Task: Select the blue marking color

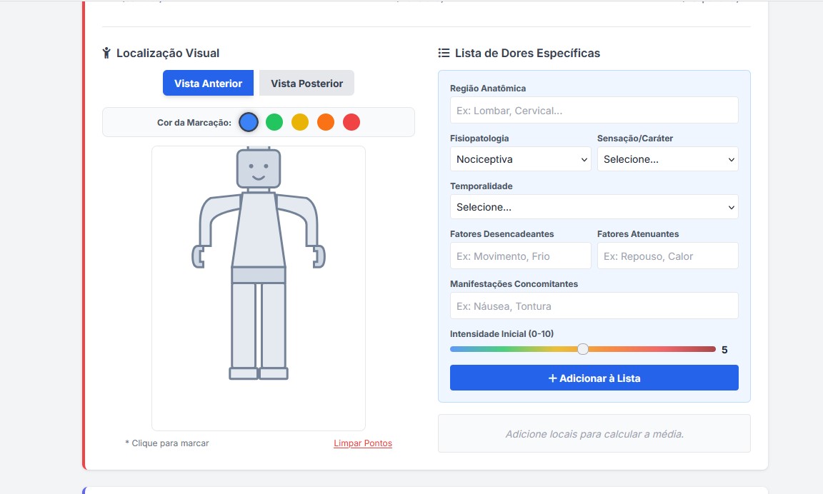Action: pyautogui.click(x=248, y=122)
